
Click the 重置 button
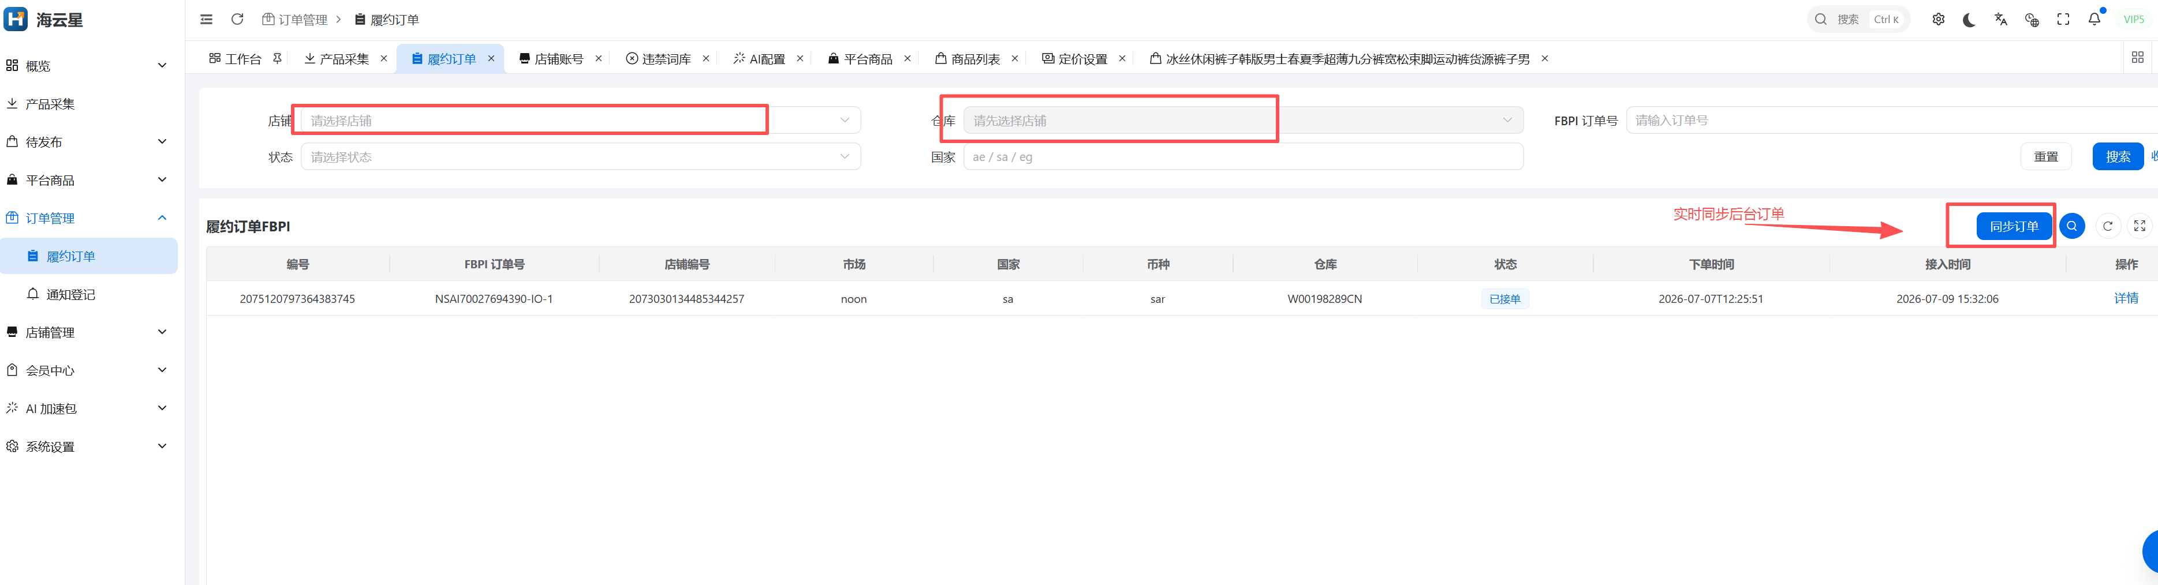click(x=2046, y=156)
